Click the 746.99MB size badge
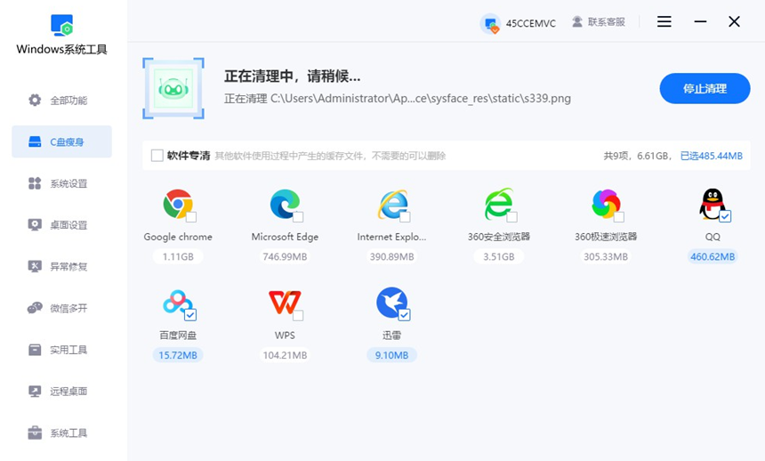The width and height of the screenshot is (765, 461). [285, 256]
